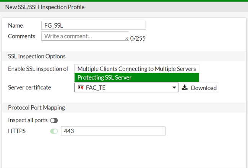Click the Comments box resize handle
248x168 pixels.
tap(127, 38)
